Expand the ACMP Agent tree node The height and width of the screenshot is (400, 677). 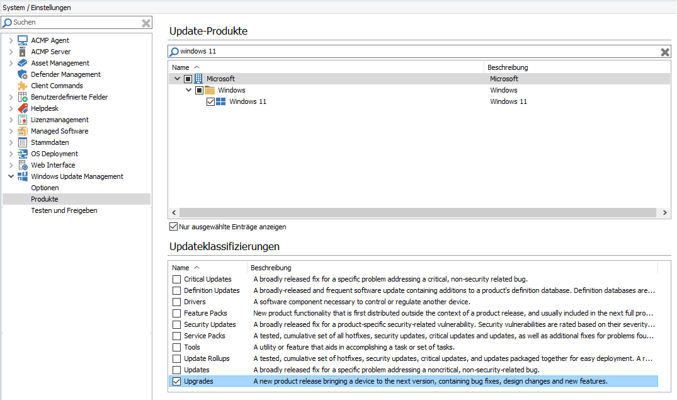(x=11, y=40)
